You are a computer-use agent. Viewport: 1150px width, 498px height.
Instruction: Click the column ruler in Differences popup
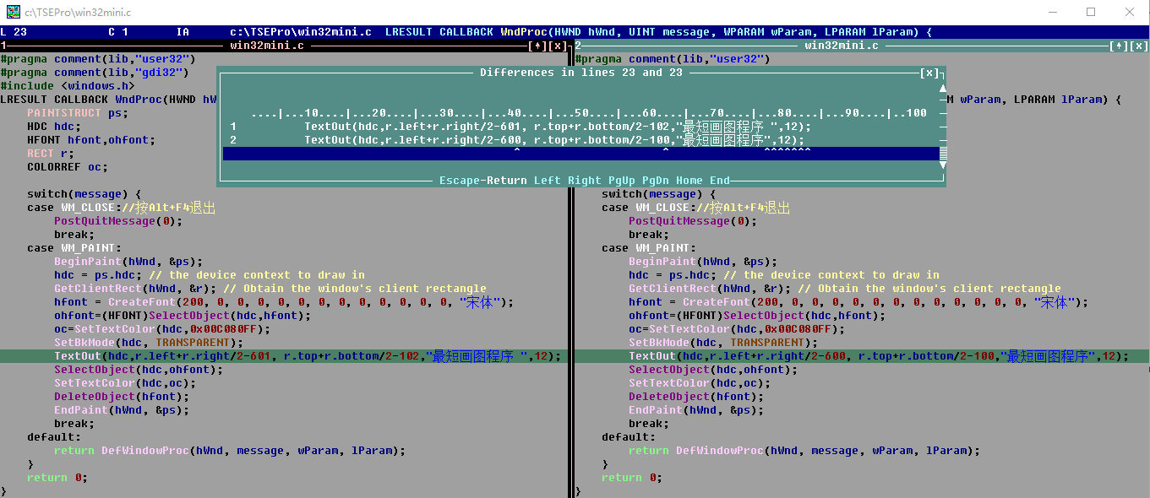click(589, 113)
